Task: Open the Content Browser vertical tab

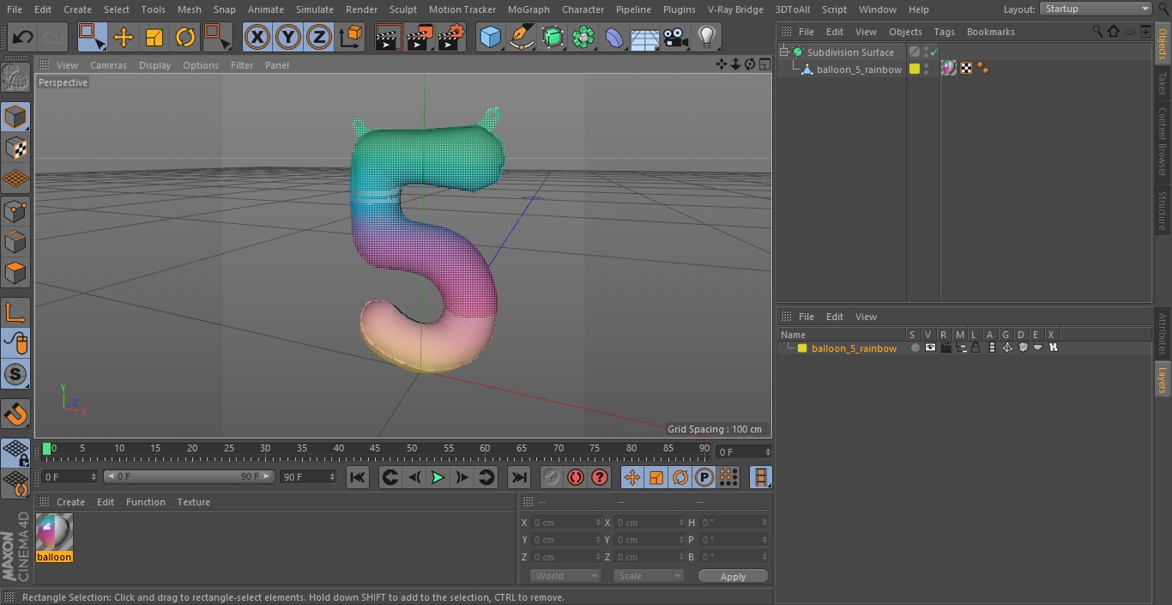Action: pos(1163,142)
